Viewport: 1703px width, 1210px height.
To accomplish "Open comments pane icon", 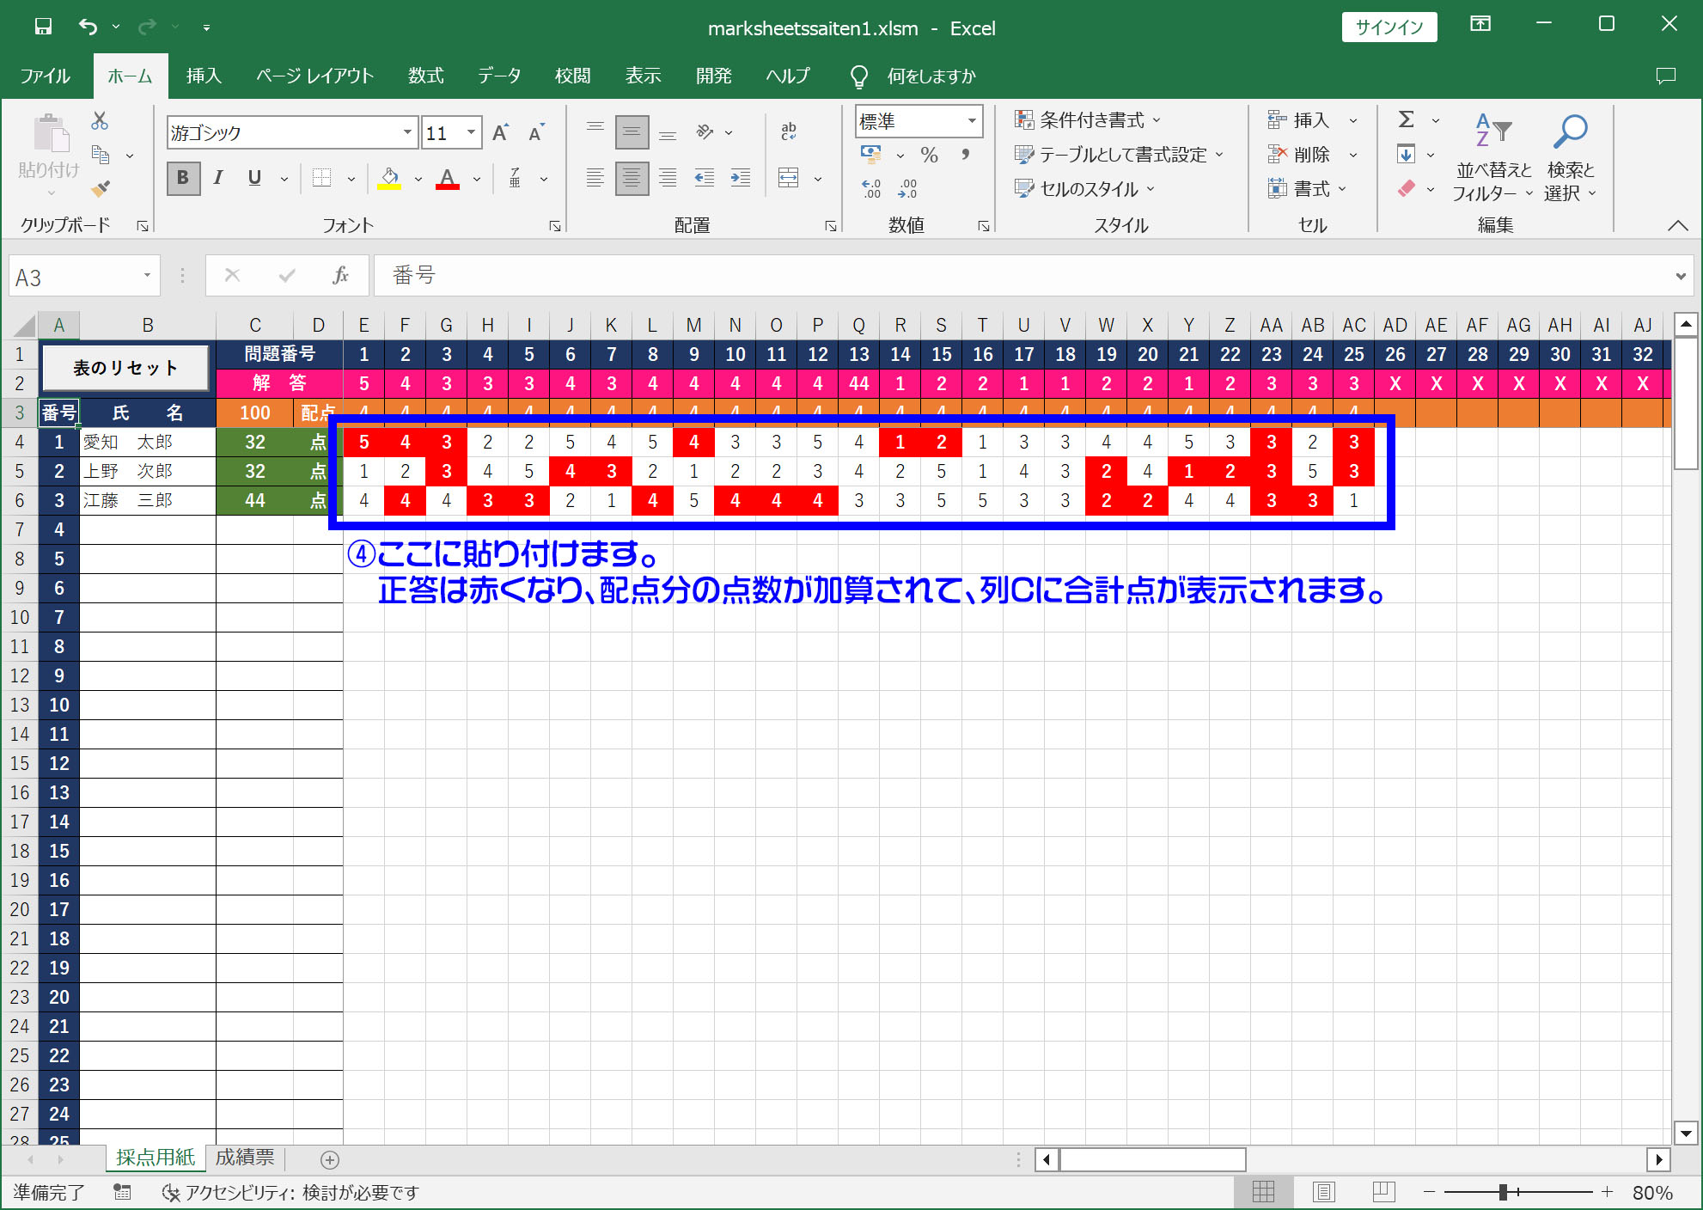I will click(1665, 76).
